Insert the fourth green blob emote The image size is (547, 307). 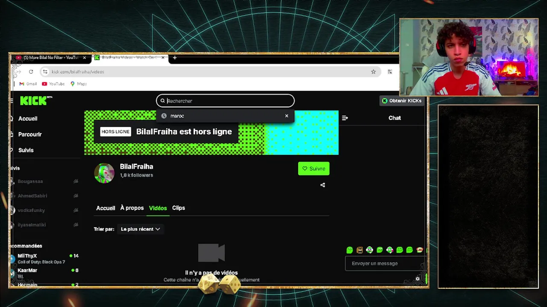pyautogui.click(x=379, y=250)
